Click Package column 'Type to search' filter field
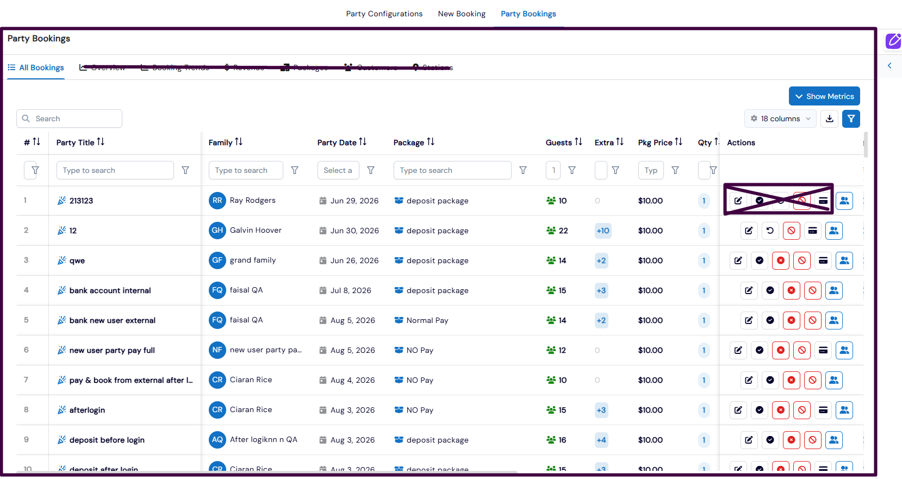 click(452, 170)
